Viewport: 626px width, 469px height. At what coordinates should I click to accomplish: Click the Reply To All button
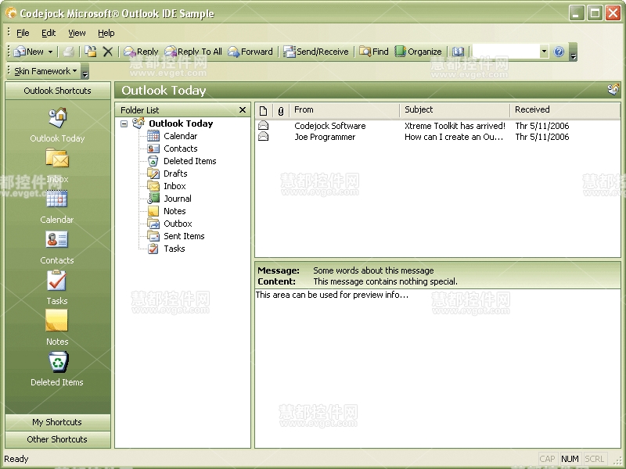click(192, 52)
